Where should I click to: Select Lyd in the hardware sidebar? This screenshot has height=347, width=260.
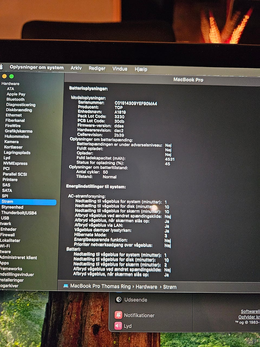7,158
